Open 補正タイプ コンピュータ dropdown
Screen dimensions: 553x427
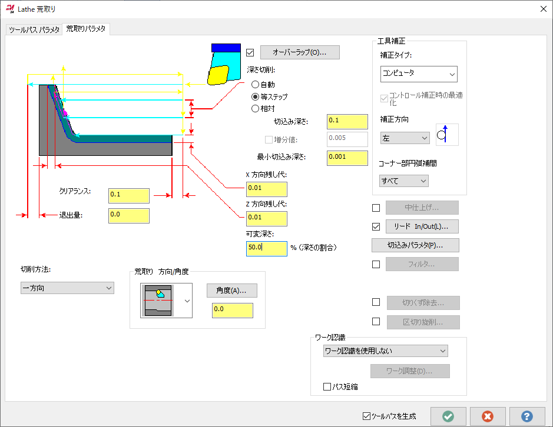(x=419, y=74)
